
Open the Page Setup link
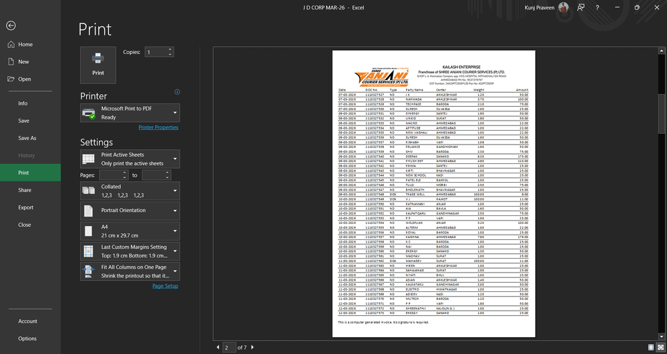pos(165,286)
